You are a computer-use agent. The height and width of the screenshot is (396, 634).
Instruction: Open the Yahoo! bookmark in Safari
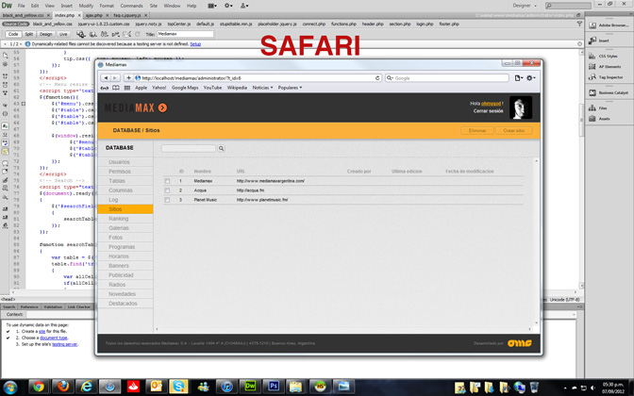pos(158,88)
